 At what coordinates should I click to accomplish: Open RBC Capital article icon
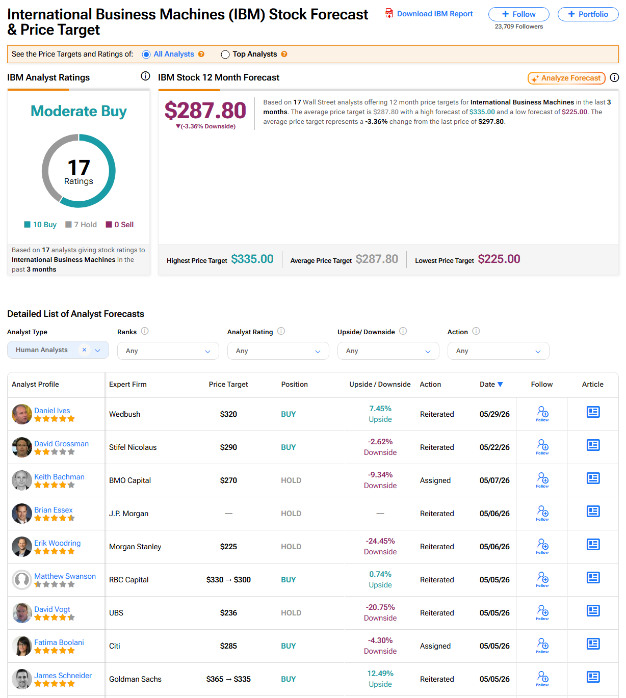pos(593,577)
